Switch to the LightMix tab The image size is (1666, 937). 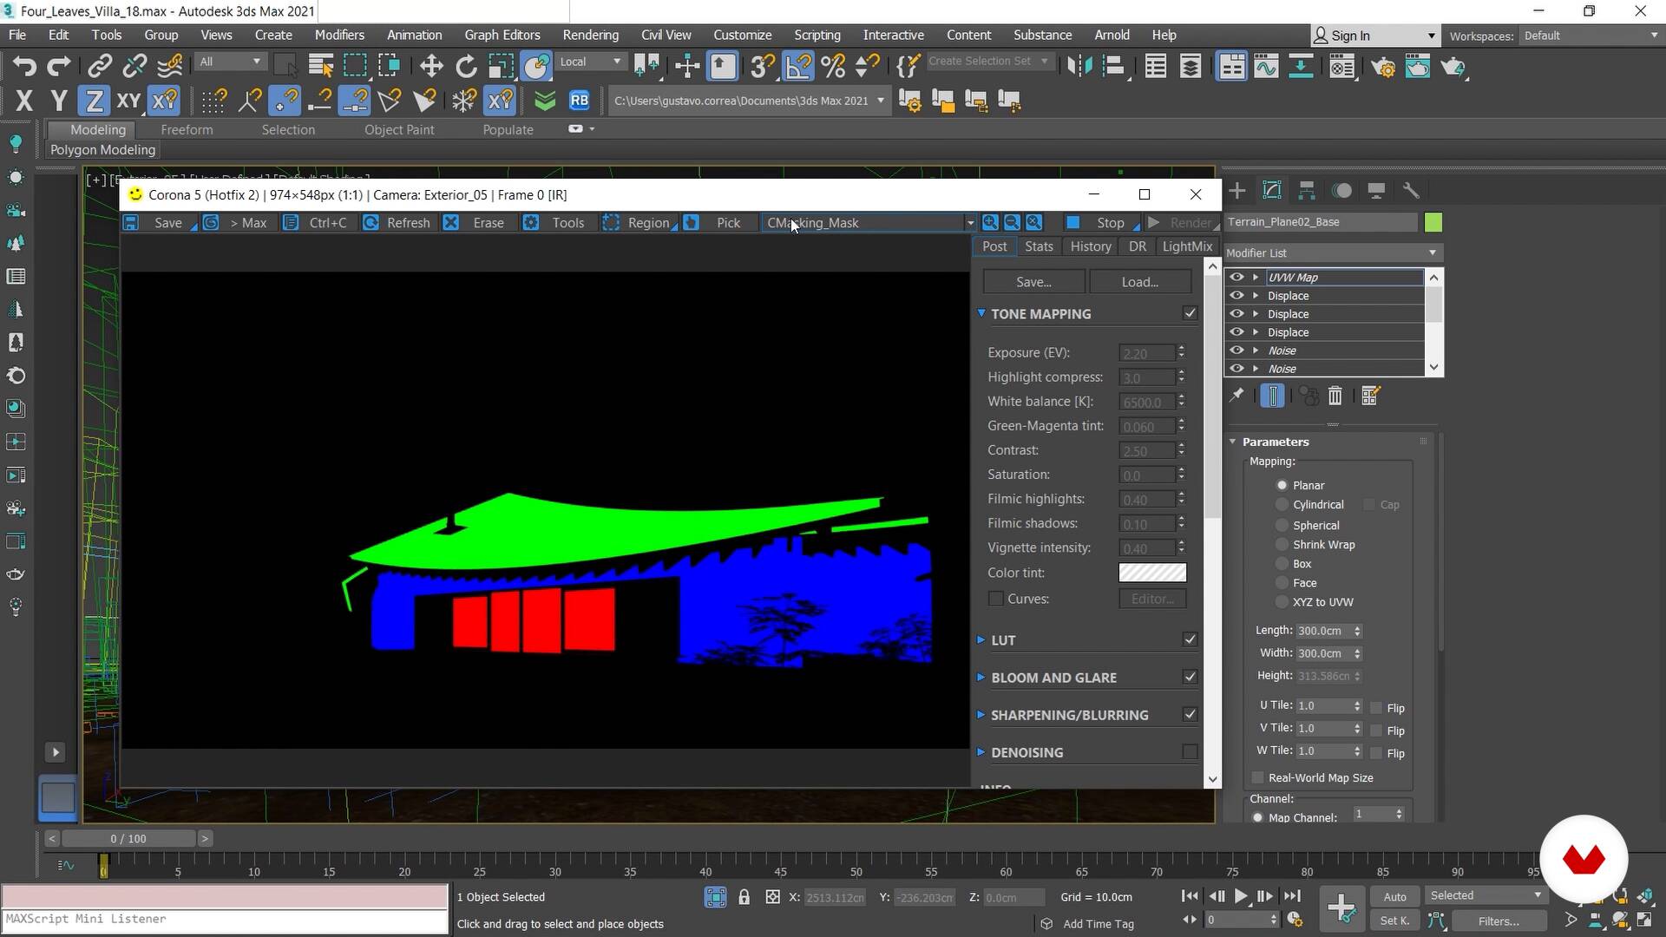(x=1187, y=246)
